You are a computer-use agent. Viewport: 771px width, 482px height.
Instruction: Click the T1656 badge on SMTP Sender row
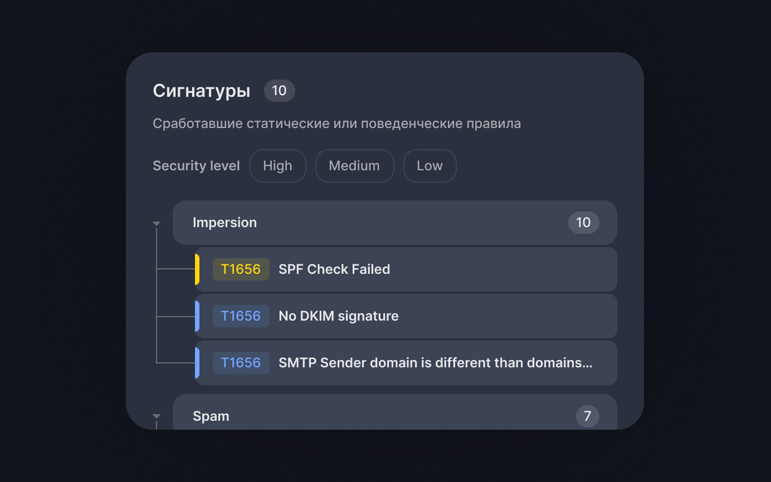[241, 362]
